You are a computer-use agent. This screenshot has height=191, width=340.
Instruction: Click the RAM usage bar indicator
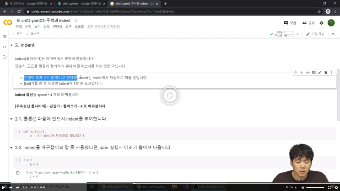pyautogui.click(x=289, y=32)
